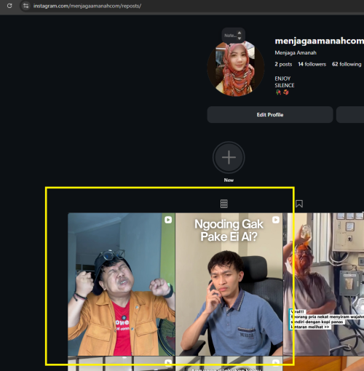Screen dimensions: 364x371
Task: Open the 62 following list
Action: coord(347,64)
